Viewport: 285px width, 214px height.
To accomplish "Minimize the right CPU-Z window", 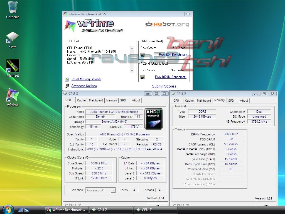I will [x=256, y=94].
